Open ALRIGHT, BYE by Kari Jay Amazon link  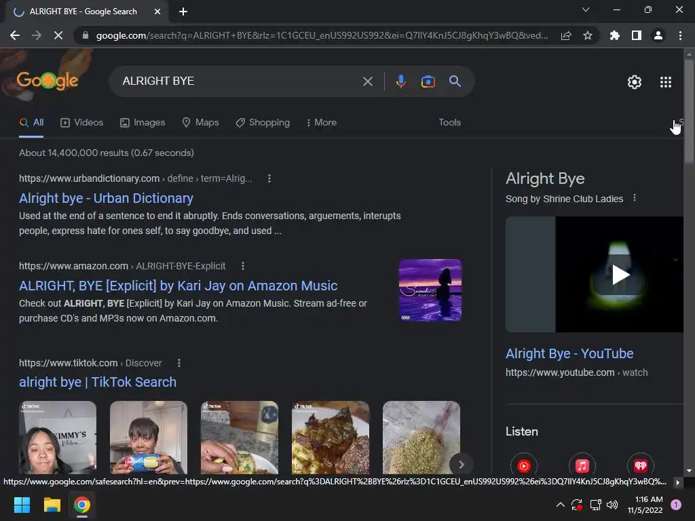pyautogui.click(x=179, y=286)
